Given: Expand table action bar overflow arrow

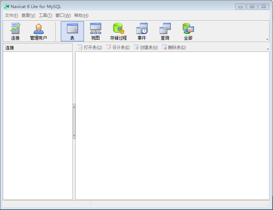Looking at the screenshot, I should (268, 49).
